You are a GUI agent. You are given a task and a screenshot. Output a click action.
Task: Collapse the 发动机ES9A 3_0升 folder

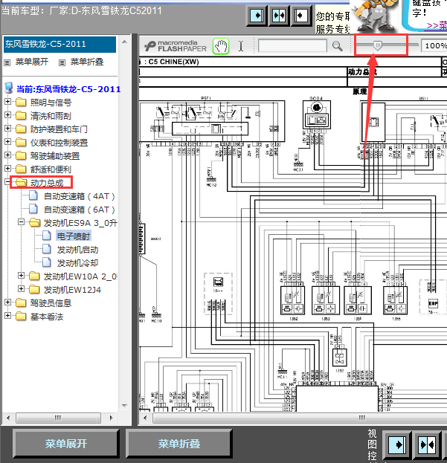21,221
